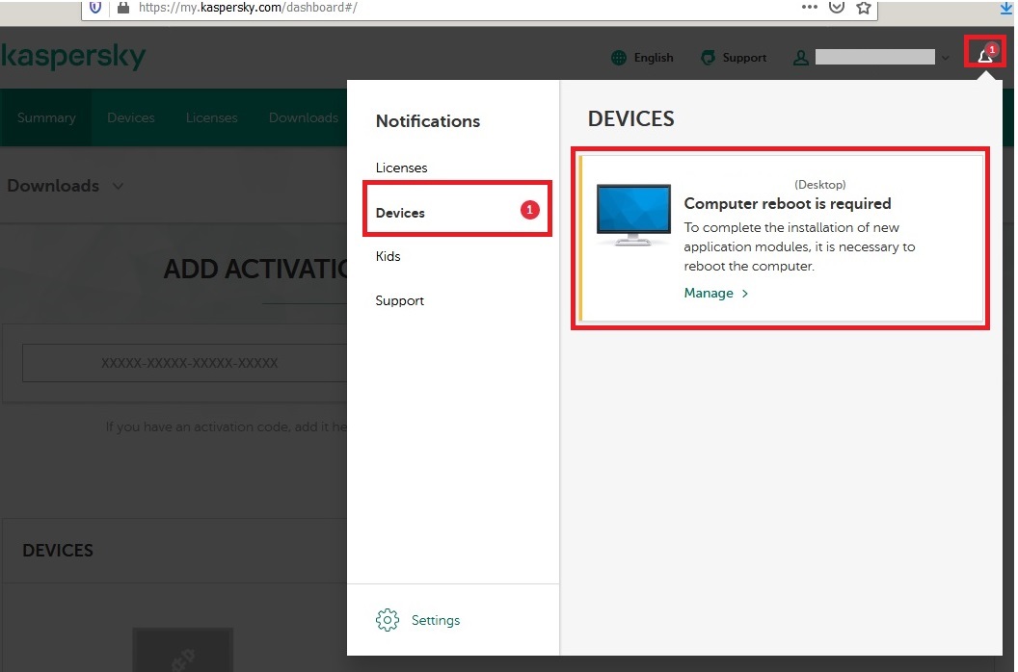The width and height of the screenshot is (1018, 672).
Task: Click the Support headset icon
Action: [709, 58]
